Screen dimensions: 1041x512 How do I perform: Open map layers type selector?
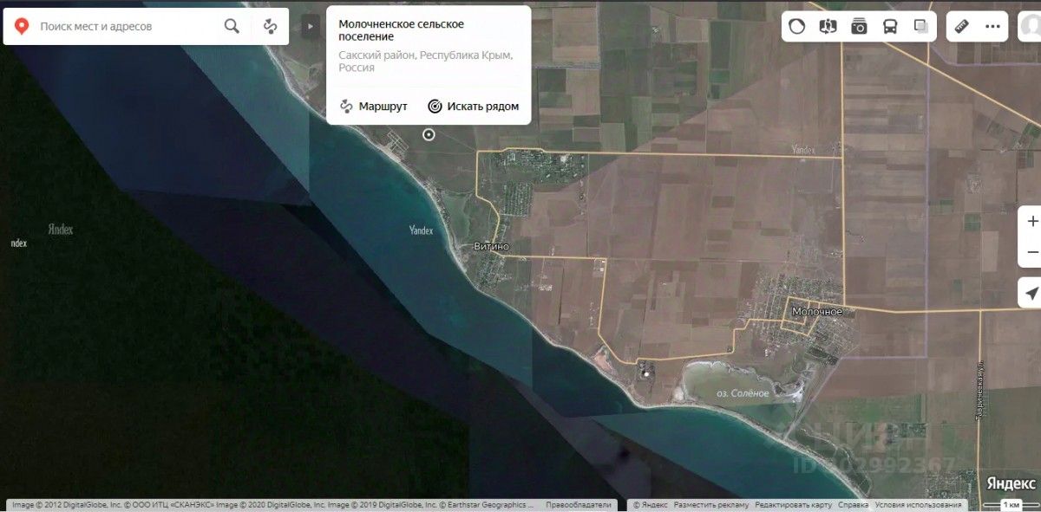[x=920, y=27]
